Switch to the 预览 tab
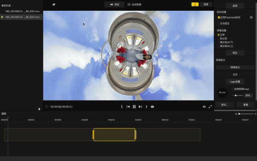This screenshot has height=161, width=257. pos(114,4)
